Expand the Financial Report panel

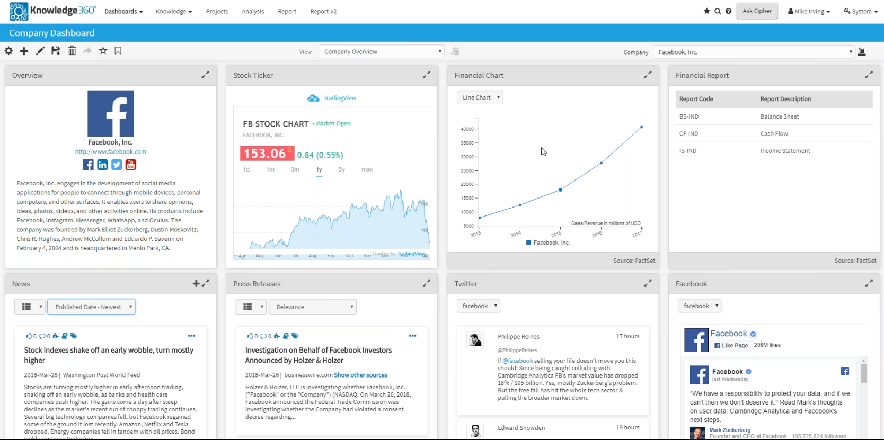pyautogui.click(x=869, y=75)
